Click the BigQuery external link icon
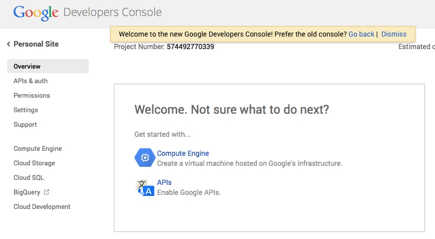Image resolution: width=435 pixels, height=239 pixels. tap(47, 191)
